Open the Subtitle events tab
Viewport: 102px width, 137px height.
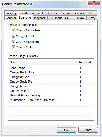[x=29, y=13]
